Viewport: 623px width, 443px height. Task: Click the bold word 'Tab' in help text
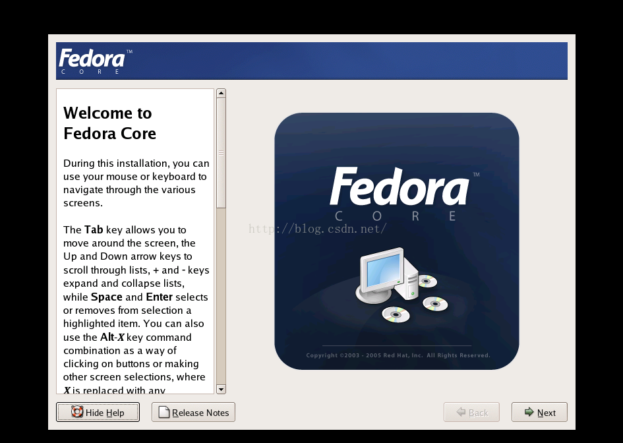tap(94, 229)
